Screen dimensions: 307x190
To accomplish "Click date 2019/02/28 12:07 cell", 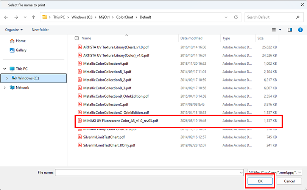I will (193, 145).
